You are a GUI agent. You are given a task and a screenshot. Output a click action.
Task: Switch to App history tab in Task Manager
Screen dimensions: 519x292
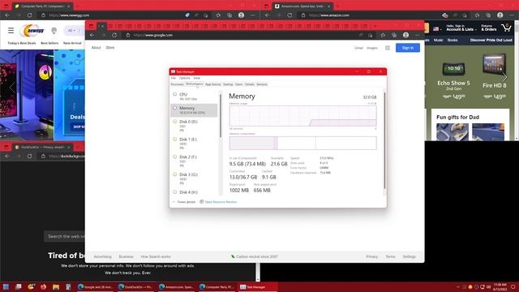(212, 84)
